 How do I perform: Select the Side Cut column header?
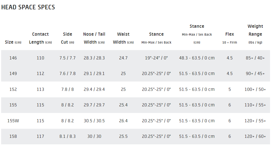click(68, 38)
